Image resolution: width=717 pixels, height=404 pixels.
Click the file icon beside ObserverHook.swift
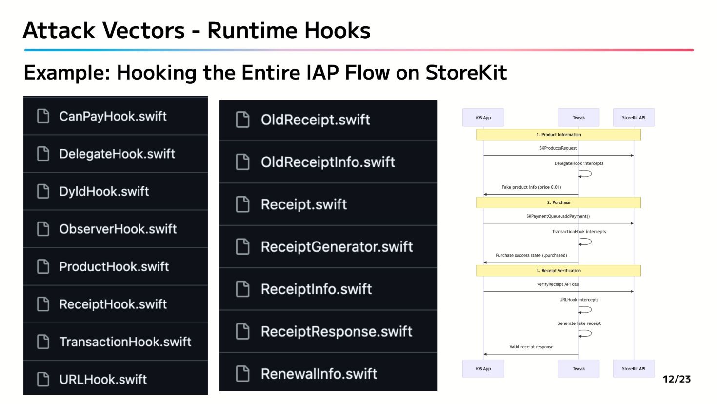(x=43, y=229)
